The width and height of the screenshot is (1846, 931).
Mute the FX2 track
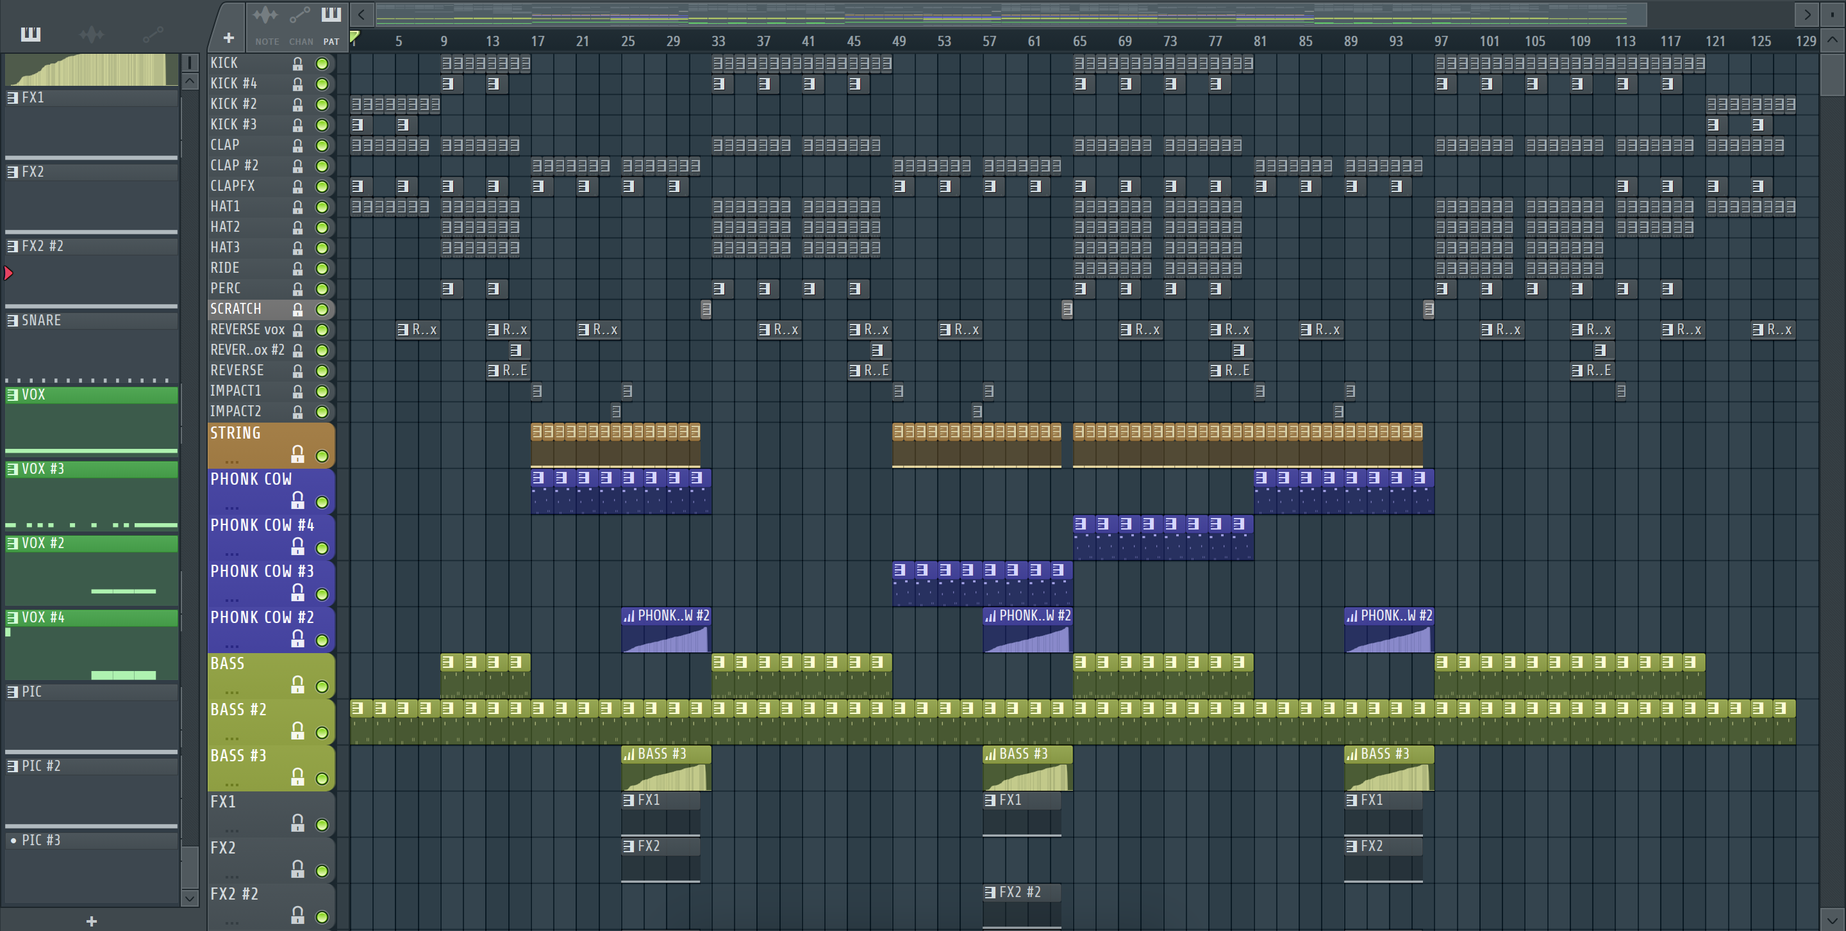[x=322, y=871]
